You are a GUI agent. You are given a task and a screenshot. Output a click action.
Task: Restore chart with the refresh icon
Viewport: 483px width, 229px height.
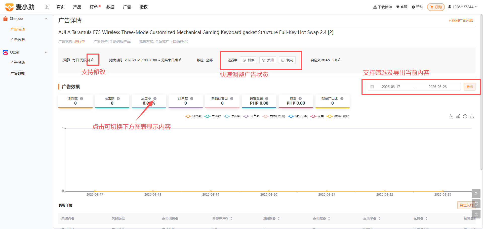tap(465, 116)
